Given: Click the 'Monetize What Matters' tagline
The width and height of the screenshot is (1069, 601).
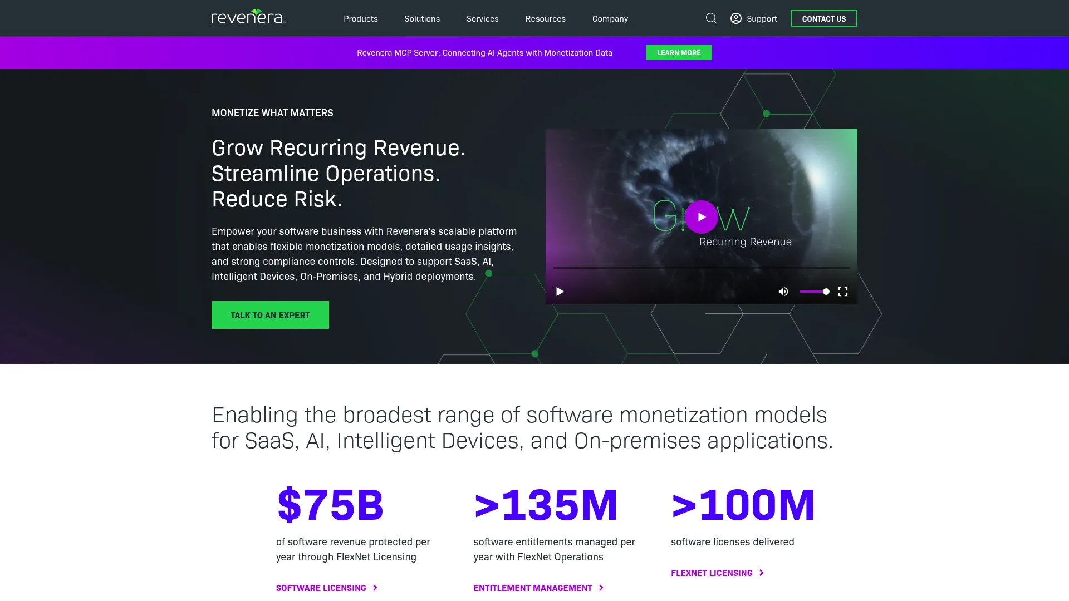Looking at the screenshot, I should coord(272,113).
